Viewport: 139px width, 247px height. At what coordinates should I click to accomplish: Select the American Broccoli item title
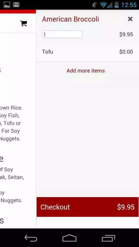[x=70, y=19]
